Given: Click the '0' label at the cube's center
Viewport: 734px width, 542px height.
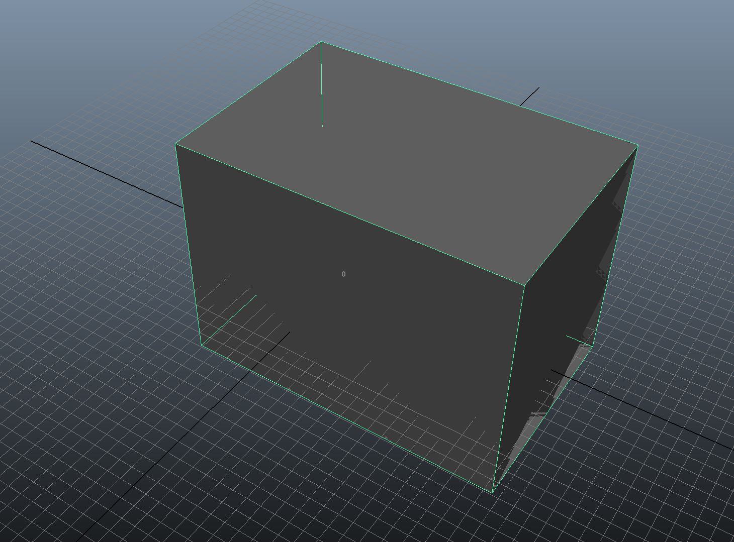Looking at the screenshot, I should [x=343, y=274].
